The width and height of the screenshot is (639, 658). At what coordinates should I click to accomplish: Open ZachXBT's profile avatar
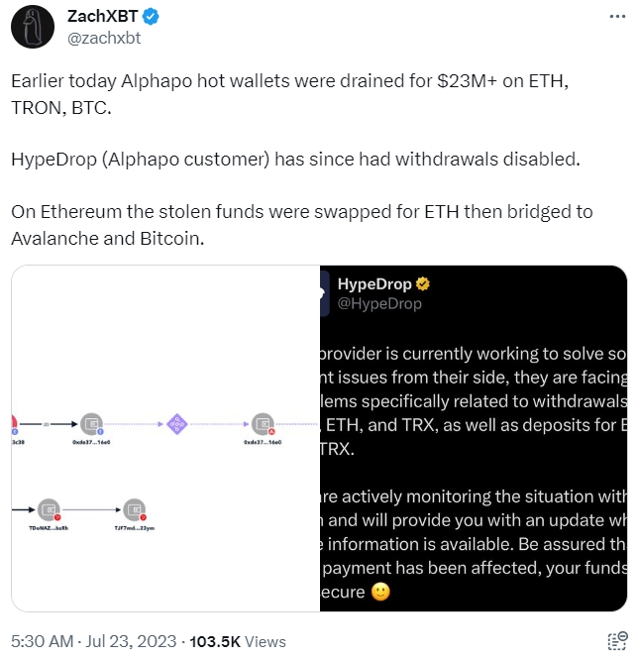click(33, 27)
